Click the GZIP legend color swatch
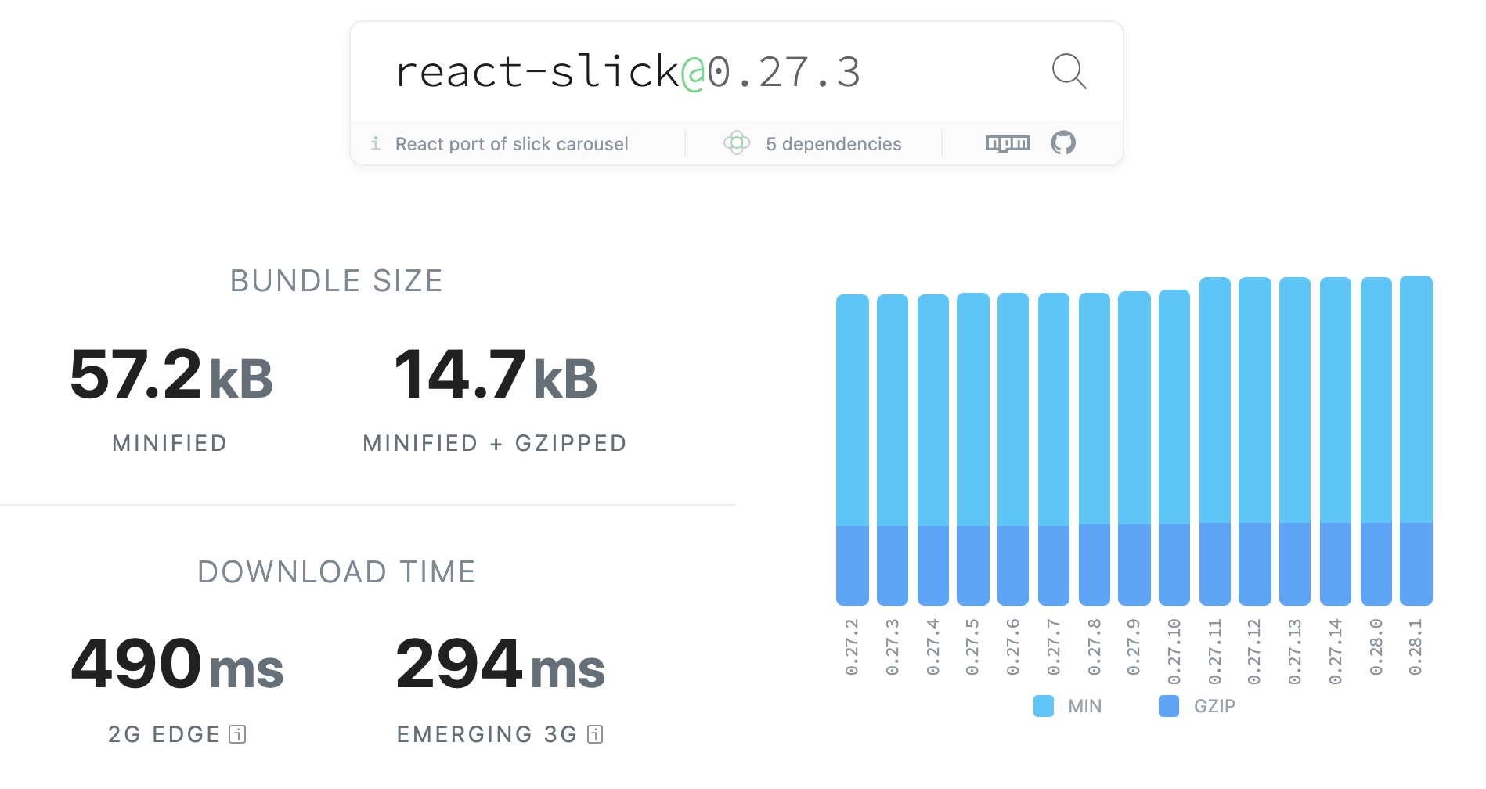1486x789 pixels. click(1169, 706)
